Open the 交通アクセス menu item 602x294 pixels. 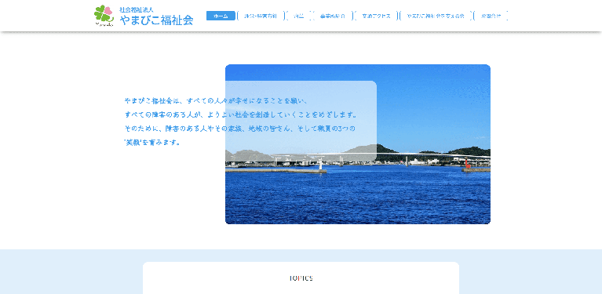376,16
